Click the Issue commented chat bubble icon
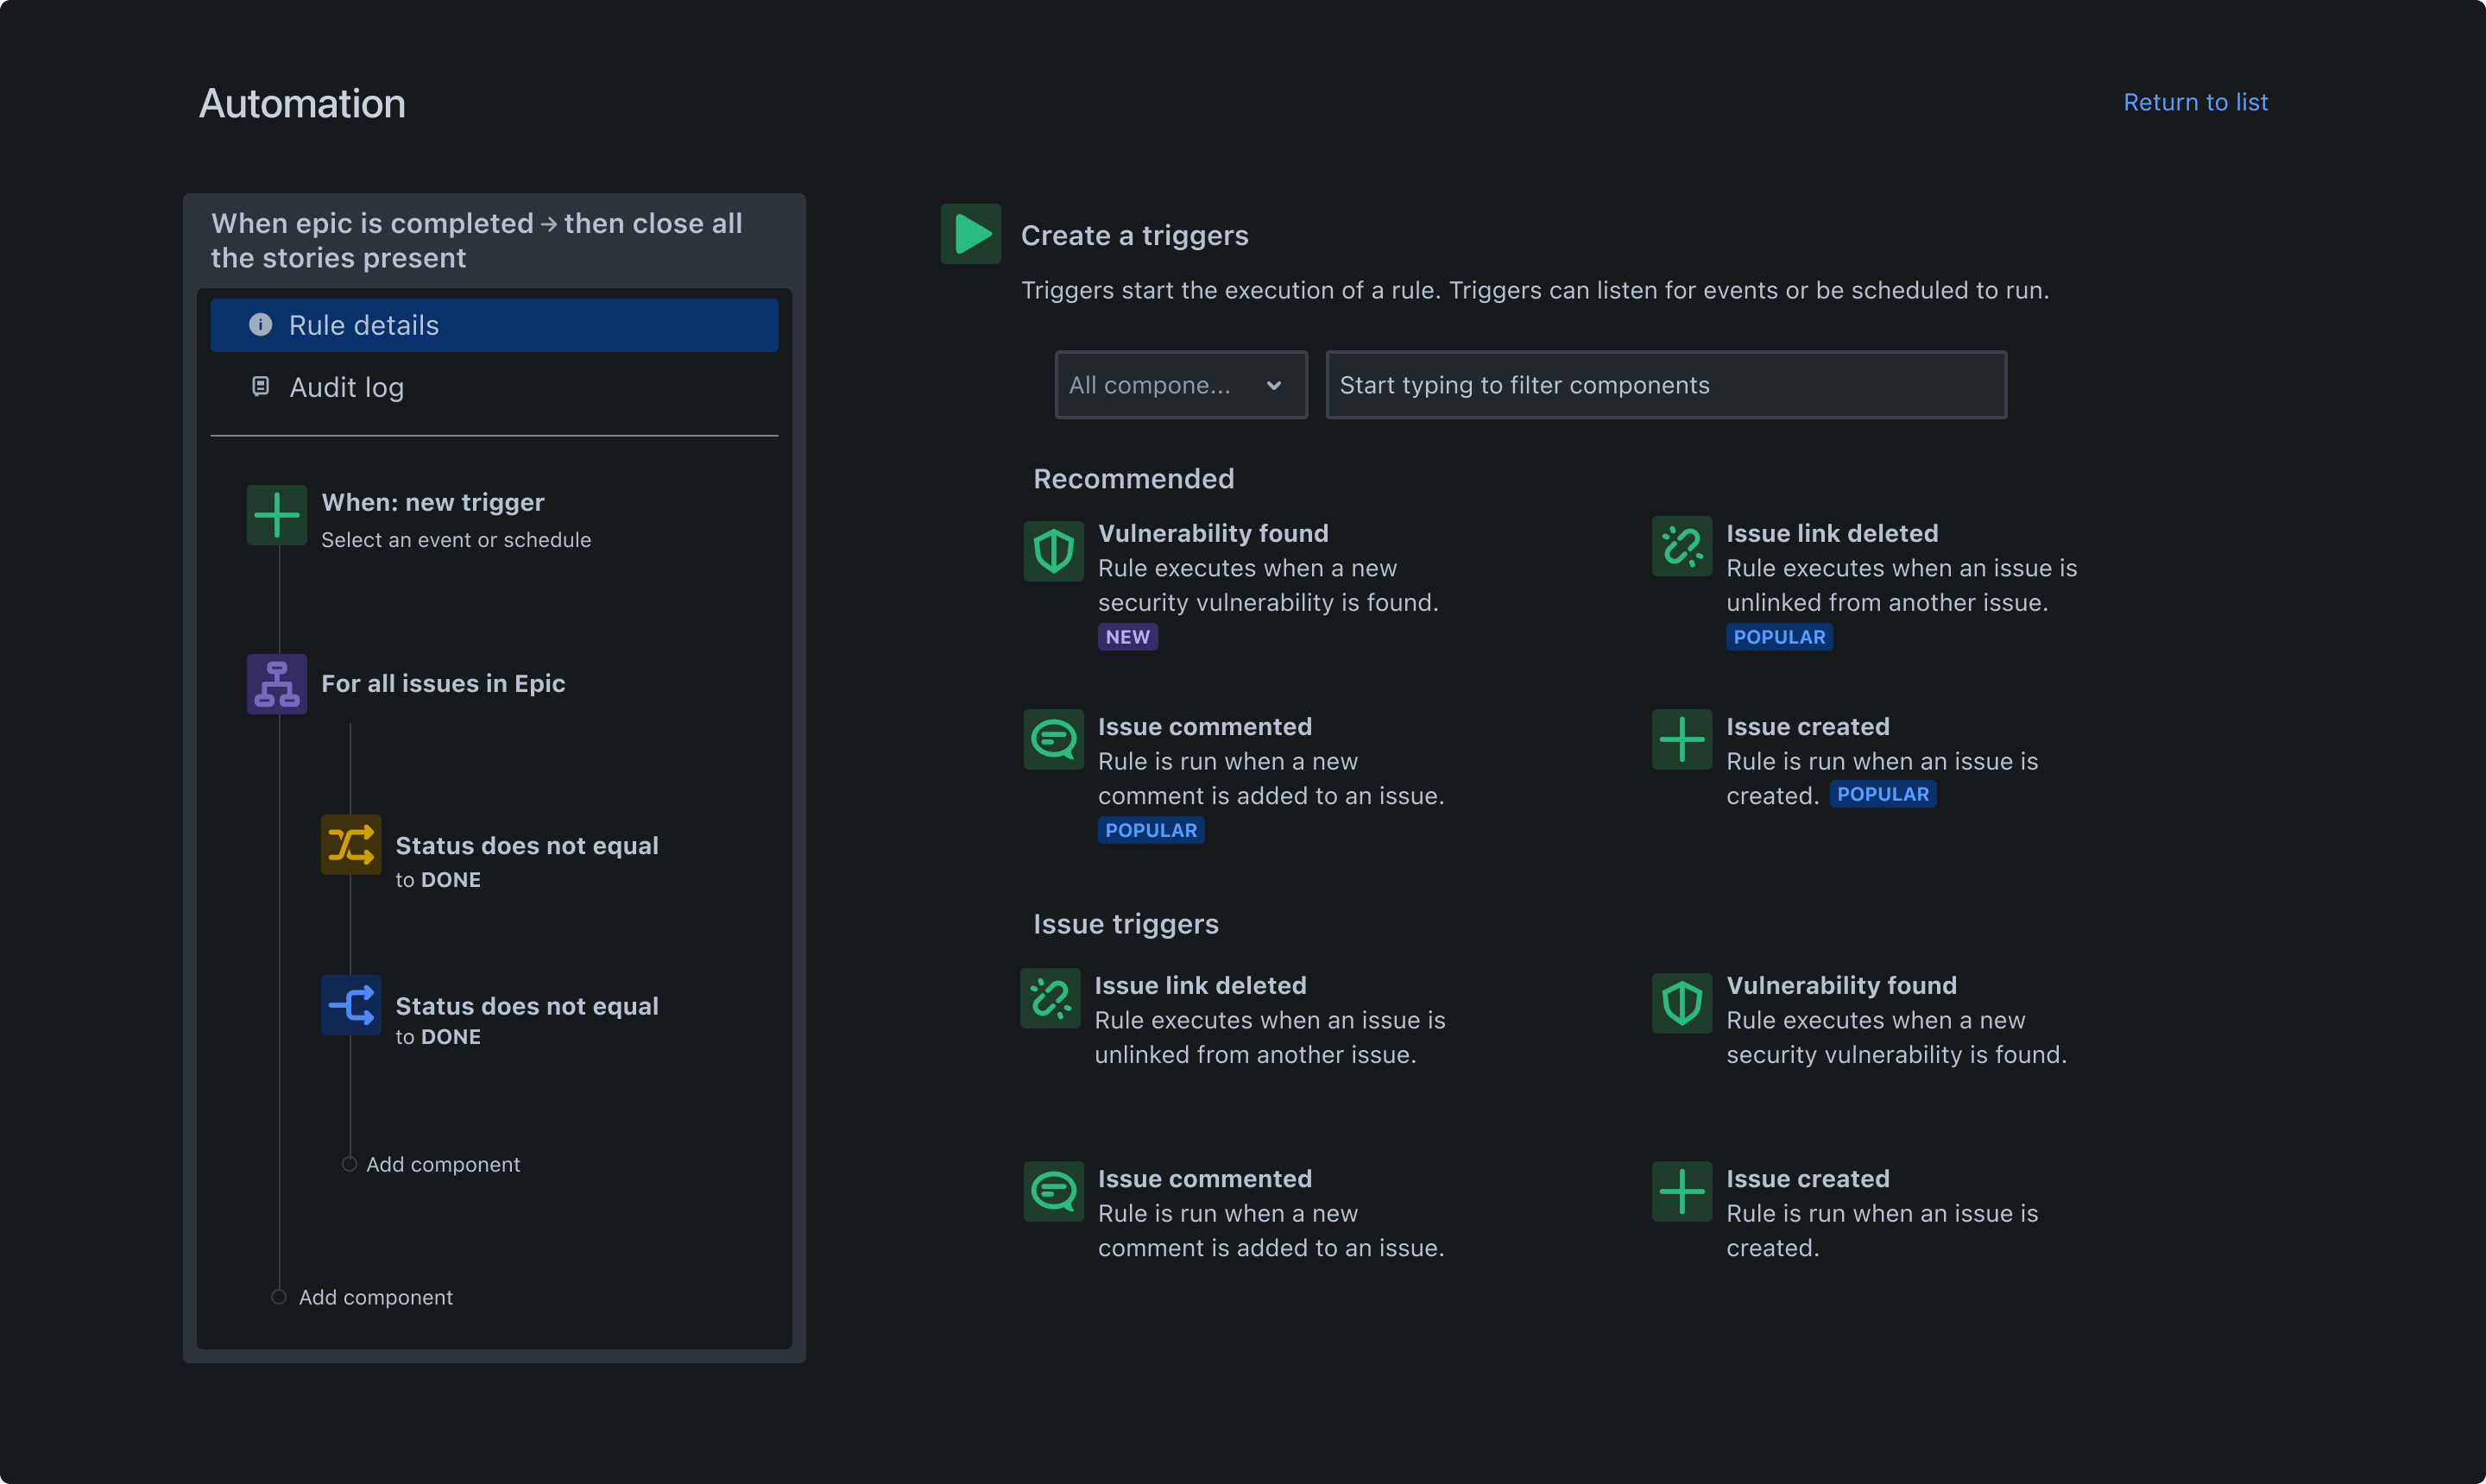The height and width of the screenshot is (1484, 2486). (1055, 739)
